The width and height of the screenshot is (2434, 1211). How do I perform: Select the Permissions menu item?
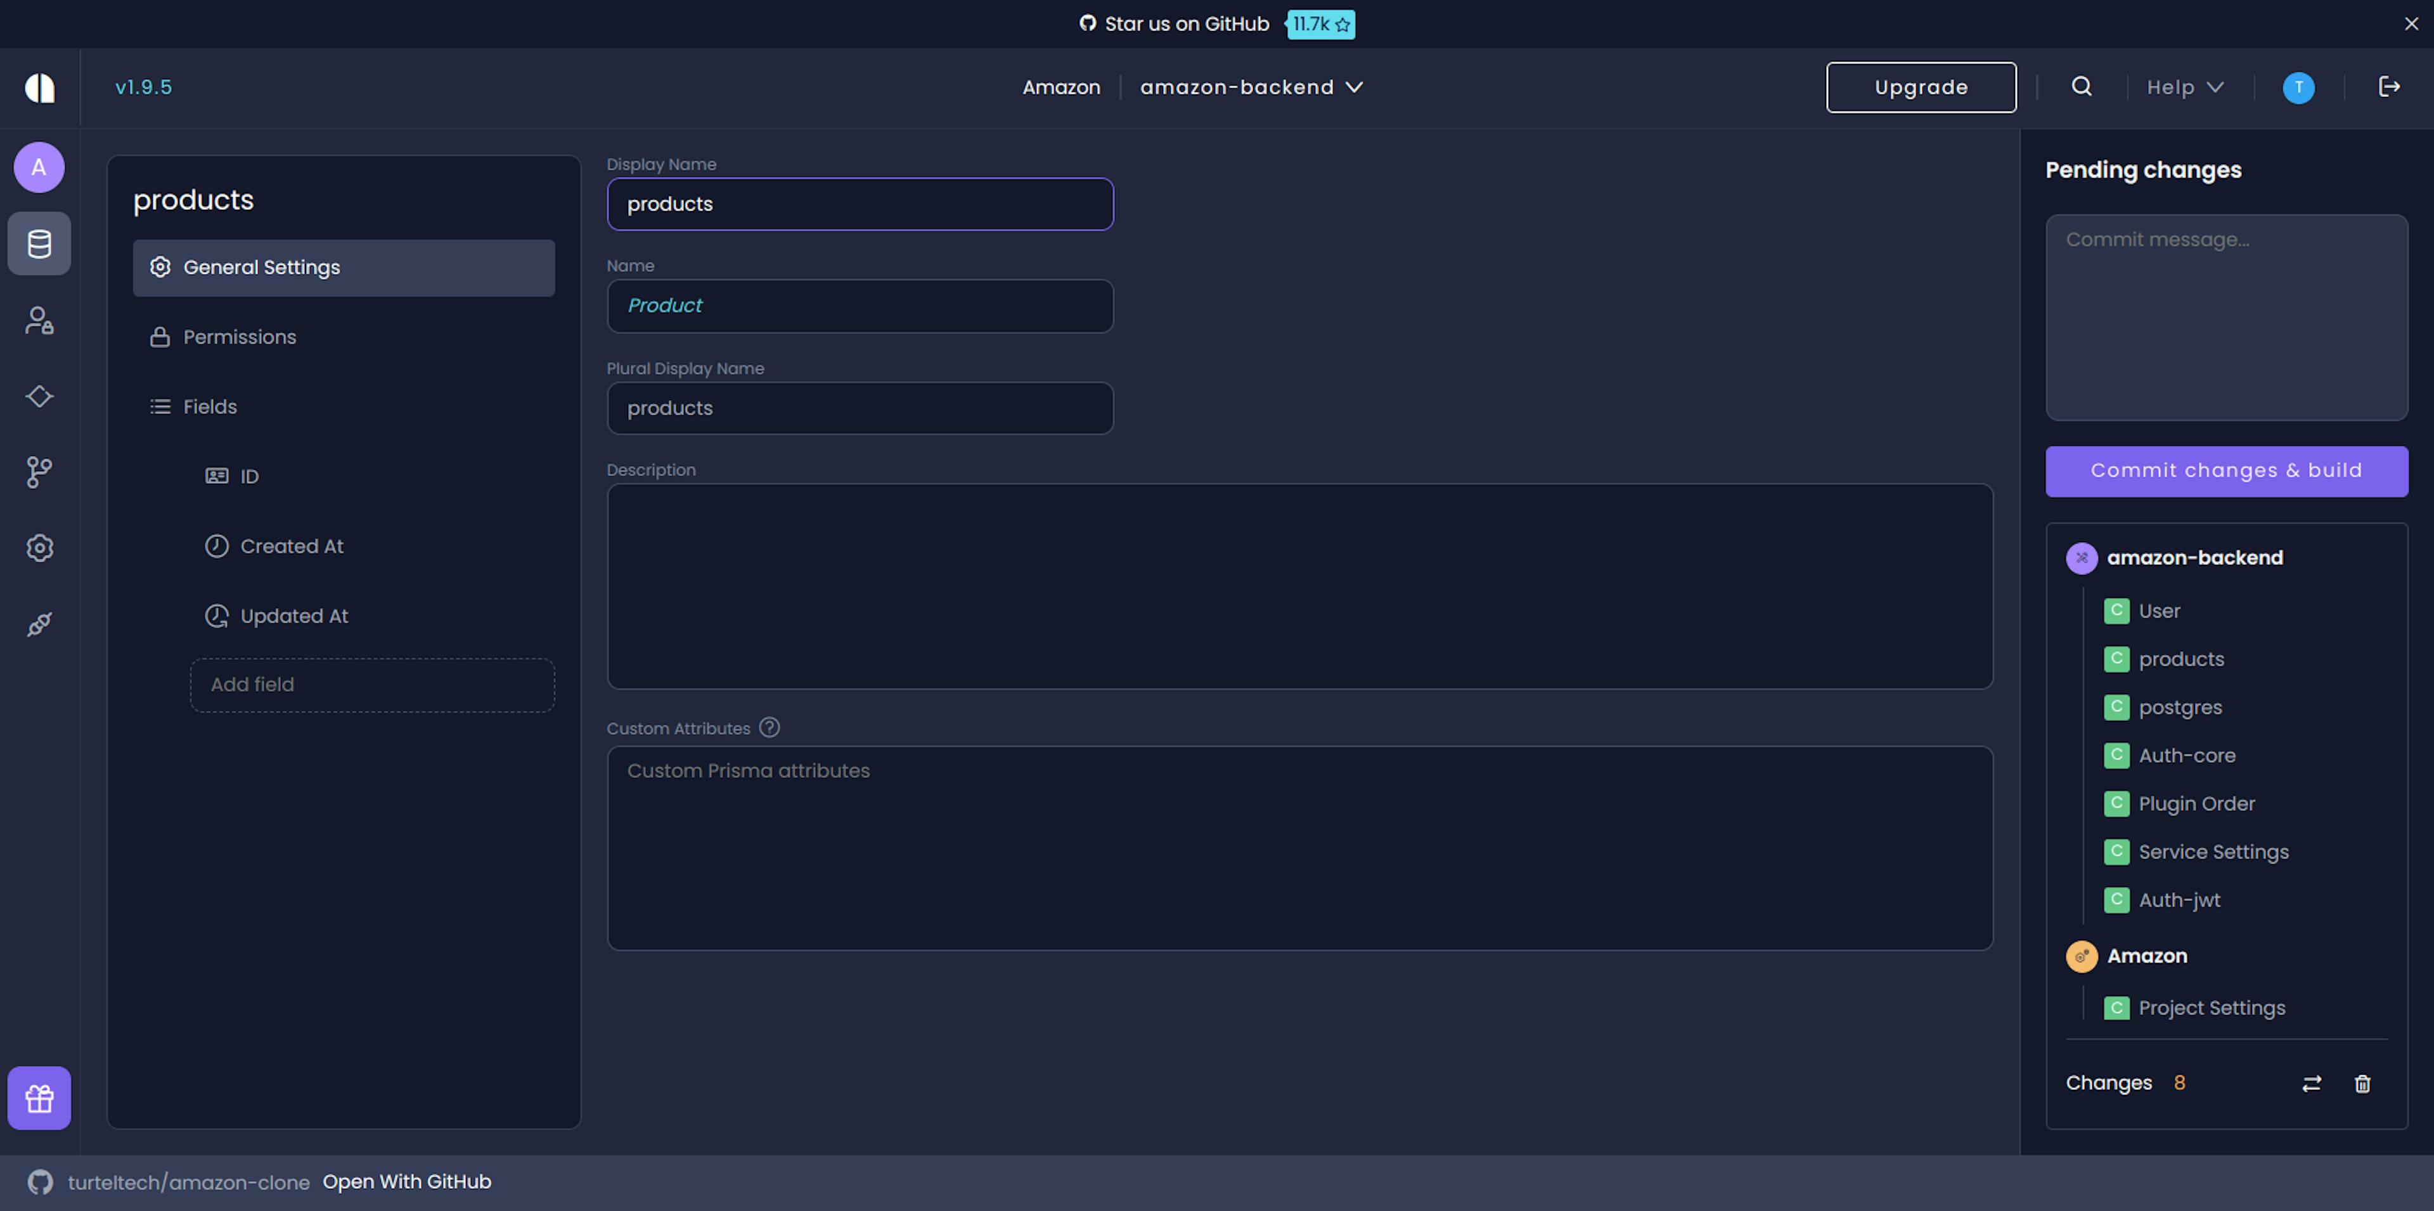point(239,337)
